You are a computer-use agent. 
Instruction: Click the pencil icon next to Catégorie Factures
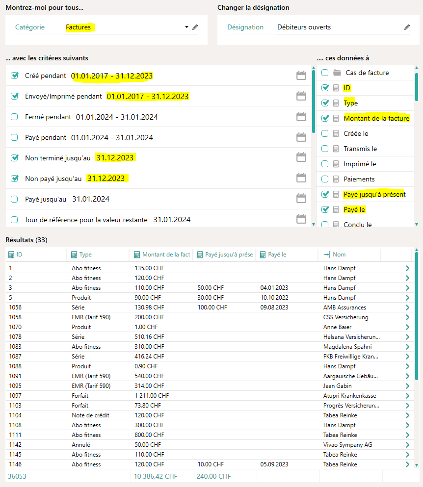pos(195,27)
